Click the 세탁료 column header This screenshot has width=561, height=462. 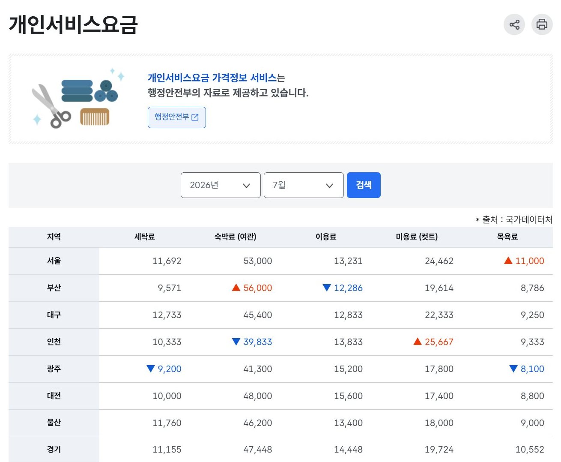click(x=145, y=237)
